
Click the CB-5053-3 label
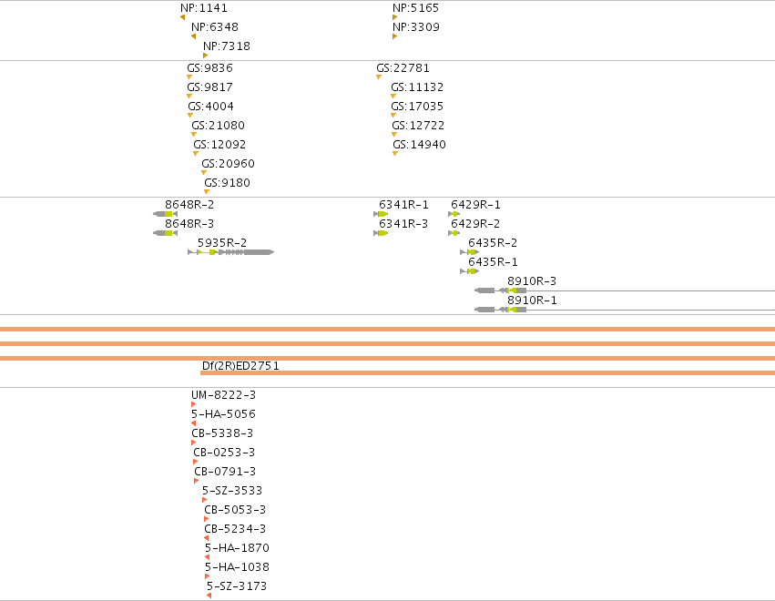coord(235,510)
